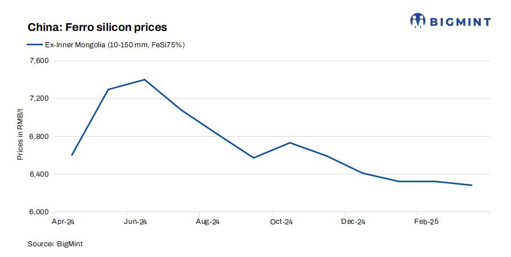Click the Oct-24 x-axis label
Screen dimensions: 511x257
click(x=280, y=222)
